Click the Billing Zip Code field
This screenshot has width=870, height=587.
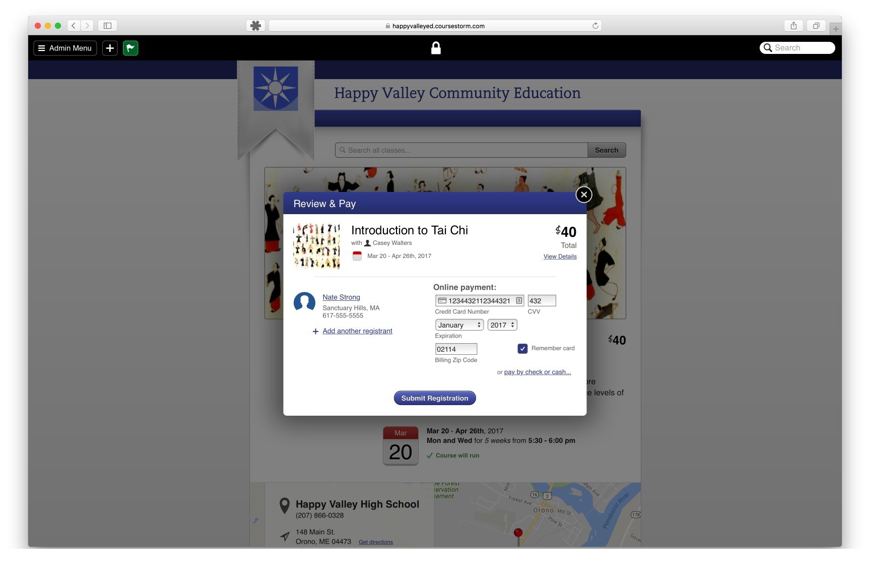456,349
